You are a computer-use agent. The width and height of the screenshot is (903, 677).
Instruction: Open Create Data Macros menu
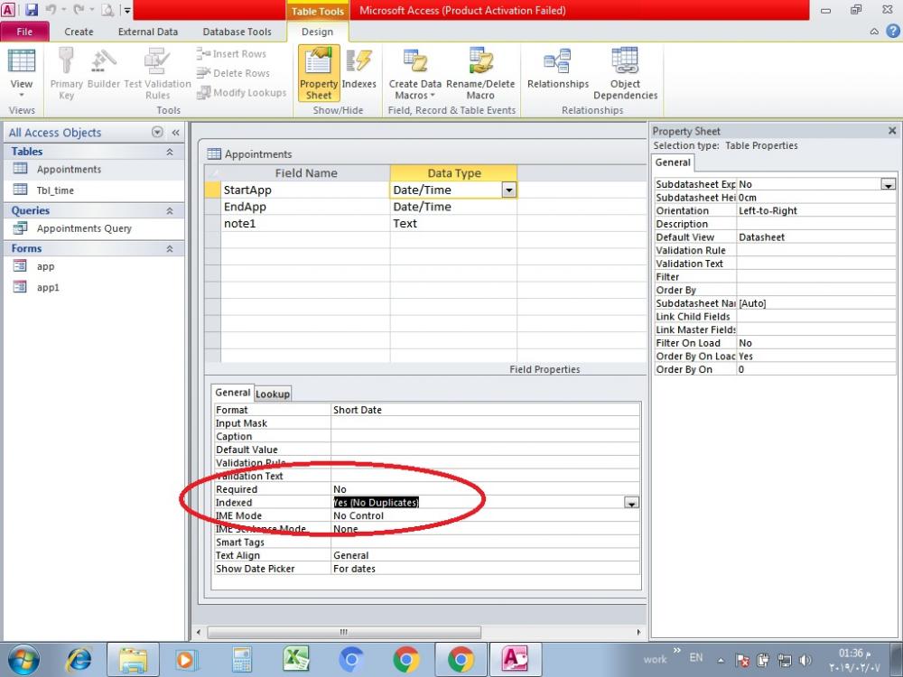pos(414,74)
